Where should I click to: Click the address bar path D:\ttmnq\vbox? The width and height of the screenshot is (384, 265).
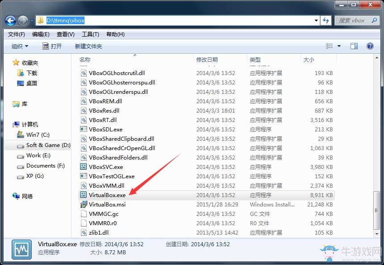(x=65, y=20)
